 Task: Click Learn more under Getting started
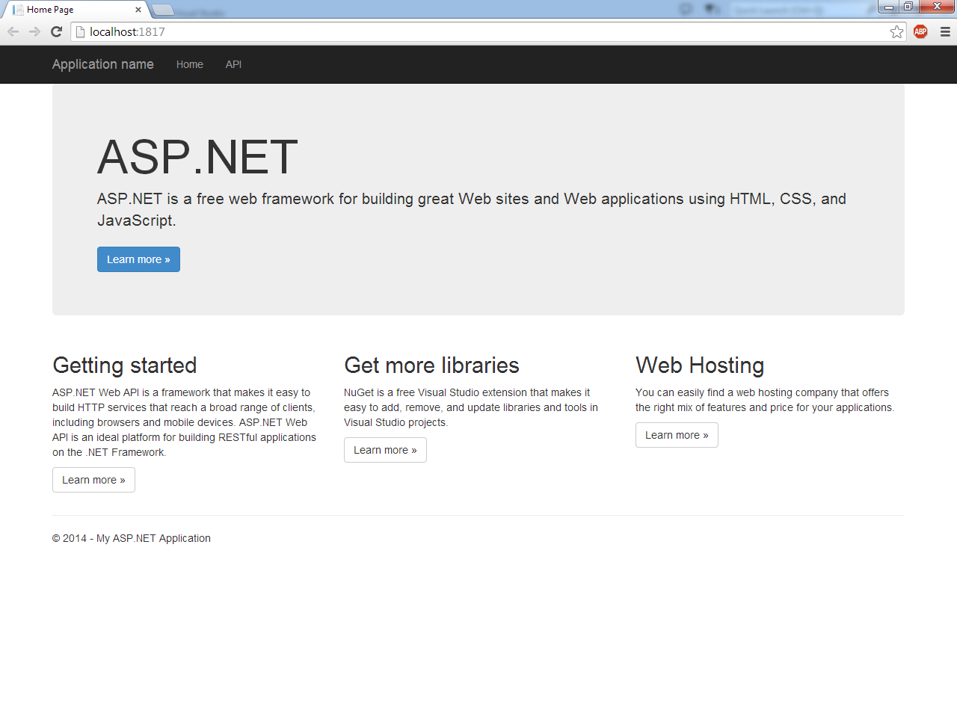(93, 479)
